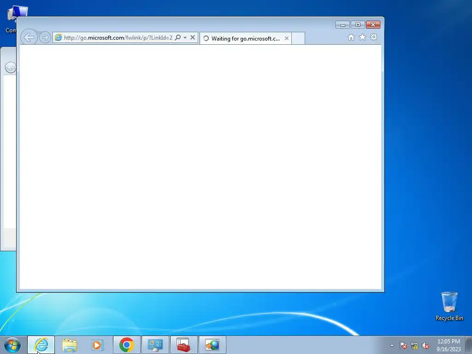Open the Control Panel taskbar icon
Viewport: 472px width, 354px height.
point(155,345)
